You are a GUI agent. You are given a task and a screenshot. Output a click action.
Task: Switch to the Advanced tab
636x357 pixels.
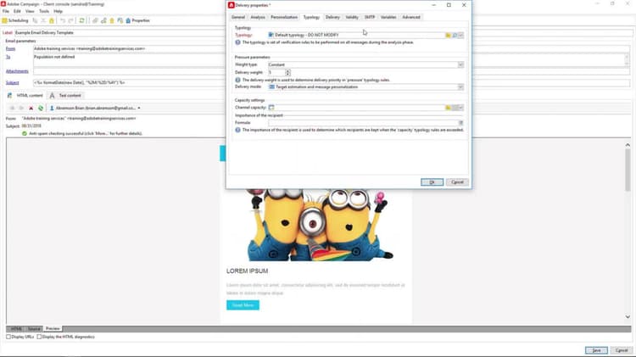pyautogui.click(x=411, y=17)
